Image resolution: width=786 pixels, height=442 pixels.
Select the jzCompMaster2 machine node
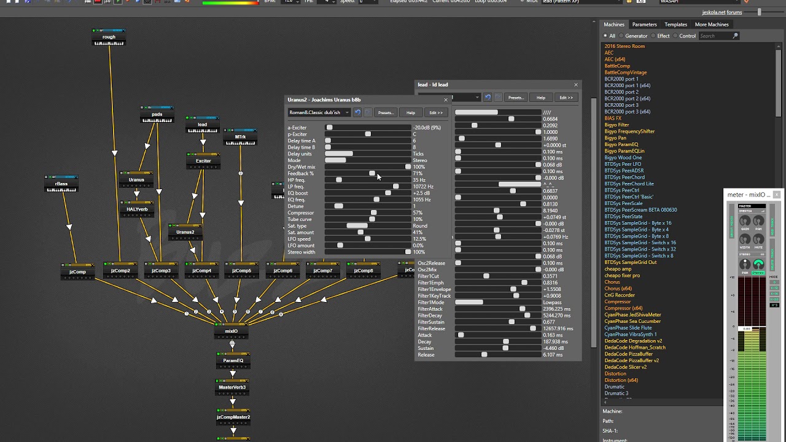pyautogui.click(x=233, y=417)
